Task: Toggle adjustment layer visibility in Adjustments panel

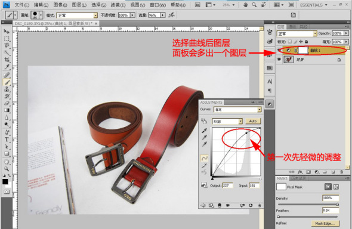Action: (x=228, y=205)
